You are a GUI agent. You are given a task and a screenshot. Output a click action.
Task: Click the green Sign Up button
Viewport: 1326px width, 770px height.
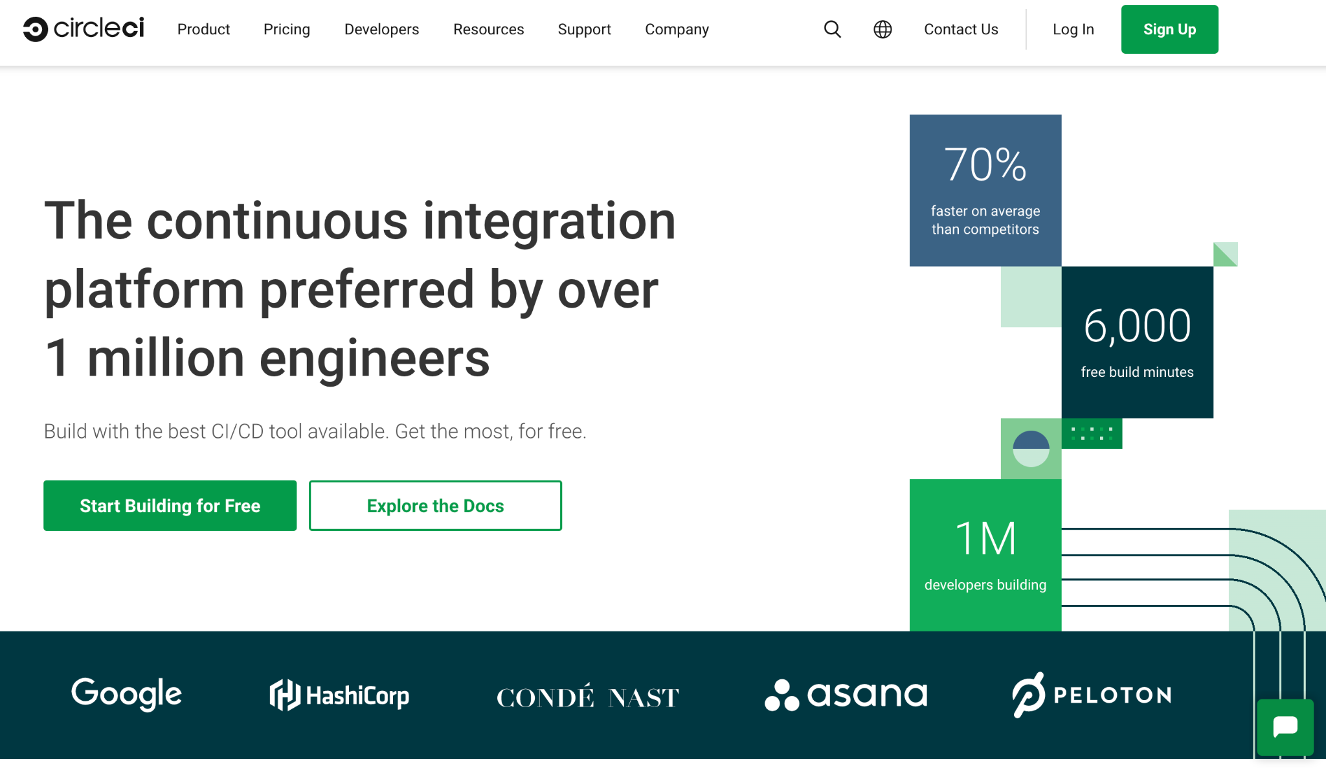point(1169,29)
